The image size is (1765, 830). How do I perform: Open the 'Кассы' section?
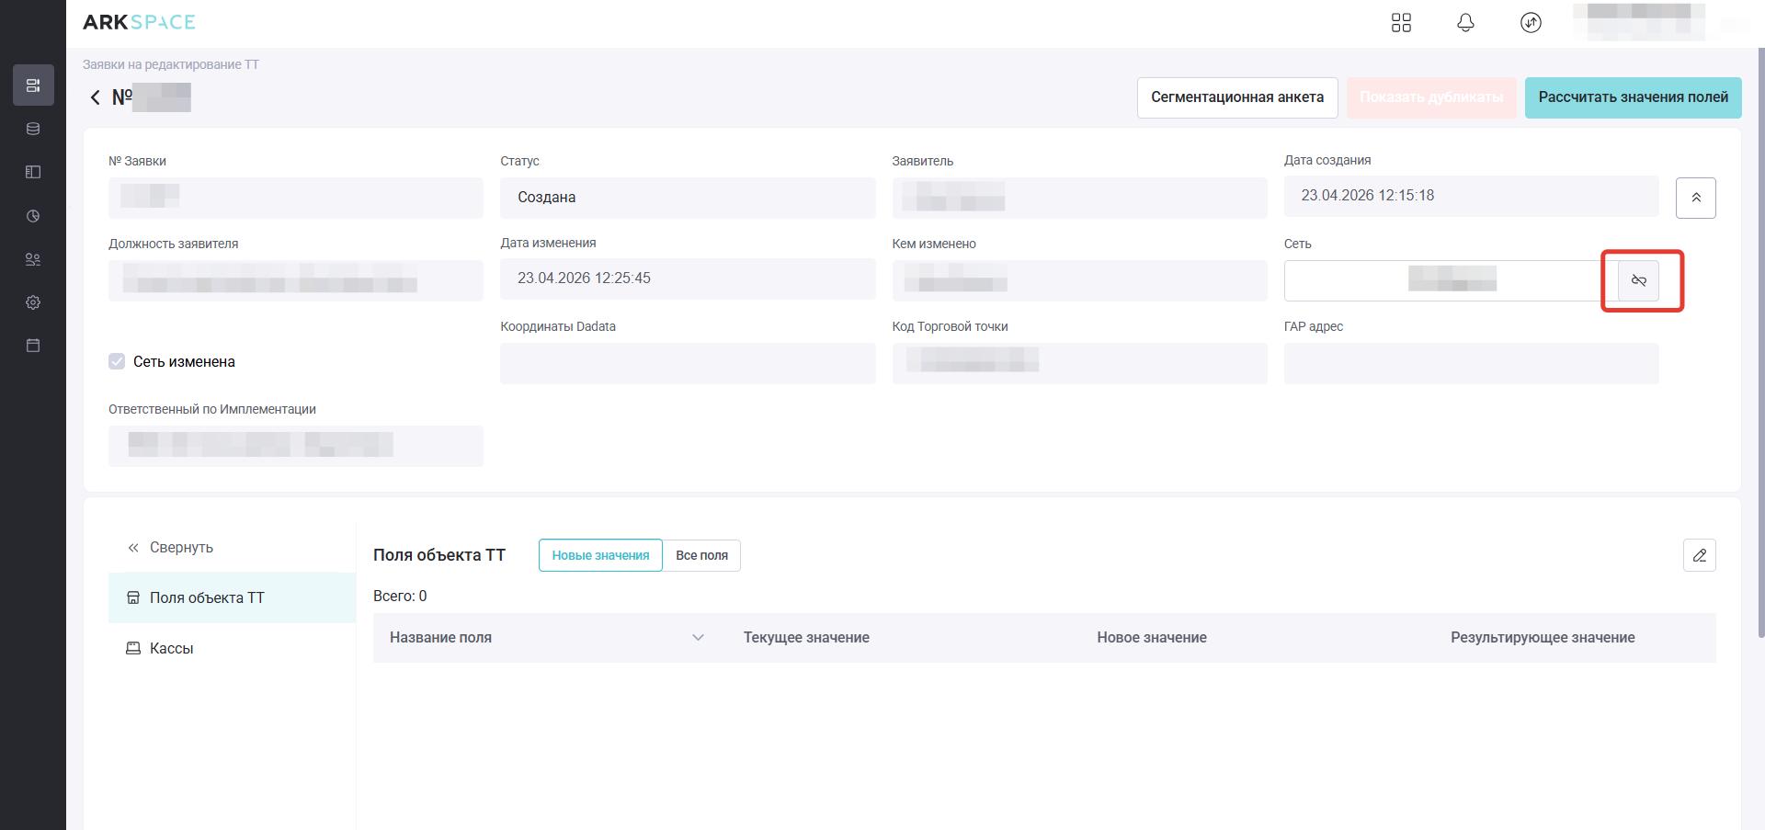click(171, 648)
